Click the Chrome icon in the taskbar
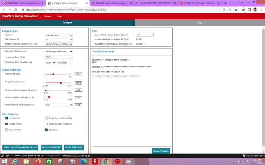Viewport: 265px width, 165px height. pyautogui.click(x=106, y=161)
